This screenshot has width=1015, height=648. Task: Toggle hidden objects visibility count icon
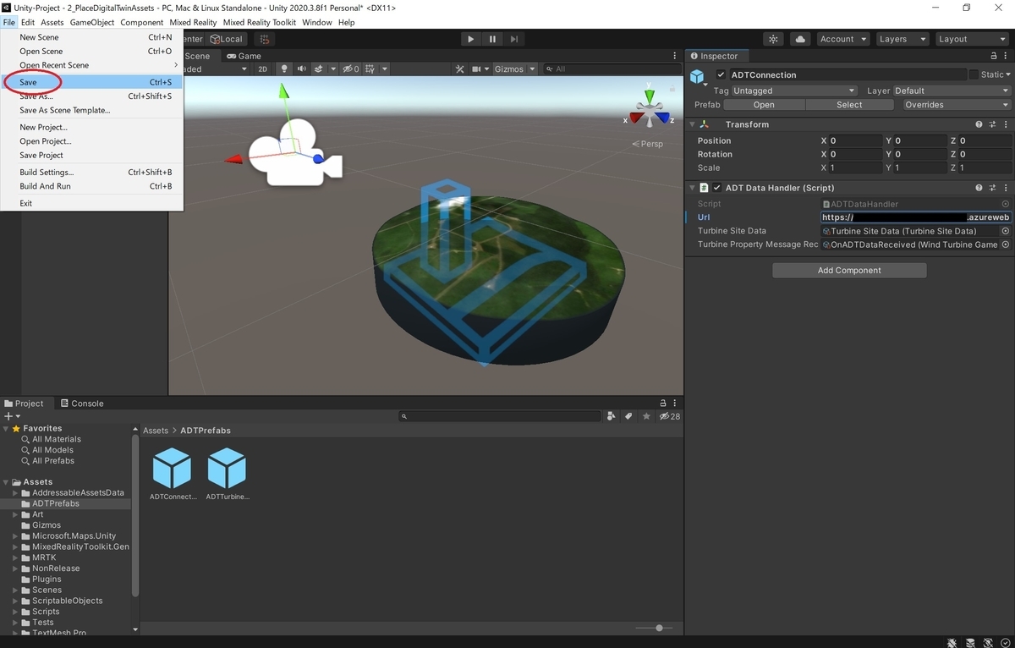[x=351, y=69]
